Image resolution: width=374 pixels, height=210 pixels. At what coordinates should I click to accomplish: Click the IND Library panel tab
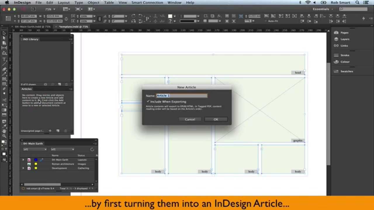[x=30, y=39]
